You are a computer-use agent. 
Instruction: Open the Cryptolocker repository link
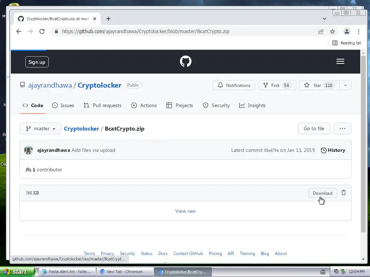coord(100,85)
